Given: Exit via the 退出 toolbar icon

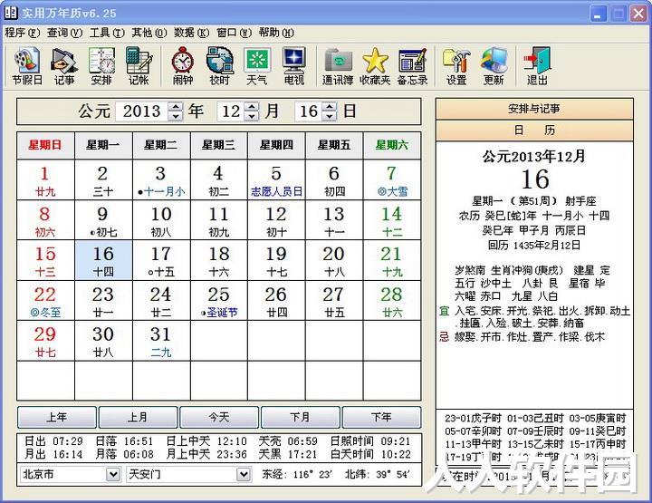Looking at the screenshot, I should click(537, 66).
